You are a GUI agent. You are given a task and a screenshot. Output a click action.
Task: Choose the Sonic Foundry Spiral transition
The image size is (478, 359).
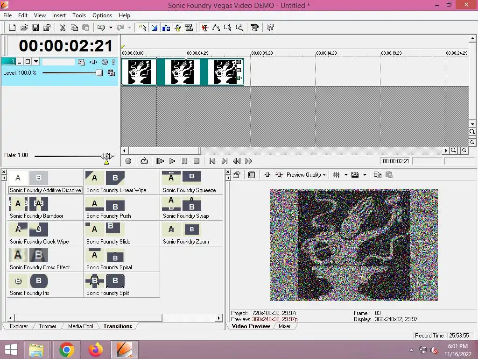tap(109, 267)
